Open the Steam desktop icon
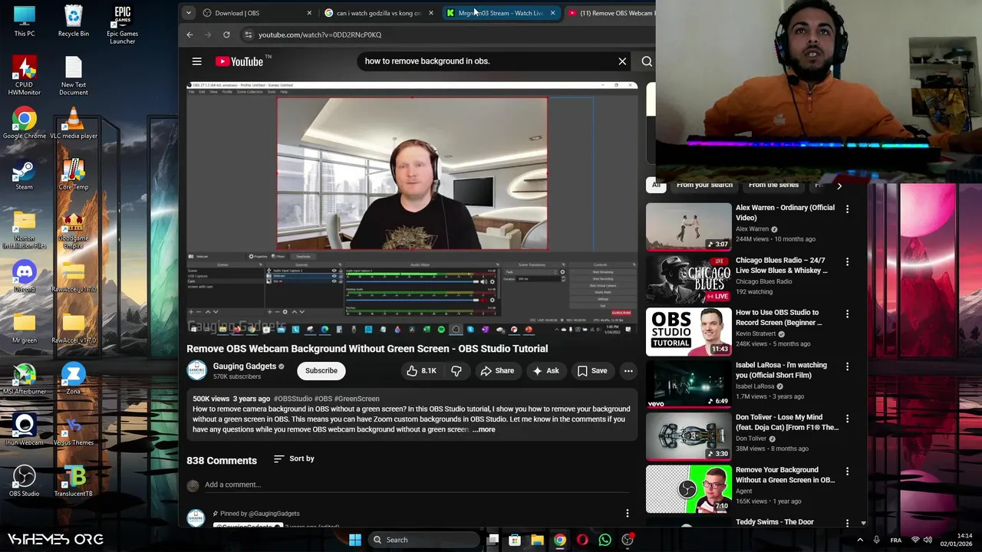This screenshot has width=982, height=552. [24, 176]
